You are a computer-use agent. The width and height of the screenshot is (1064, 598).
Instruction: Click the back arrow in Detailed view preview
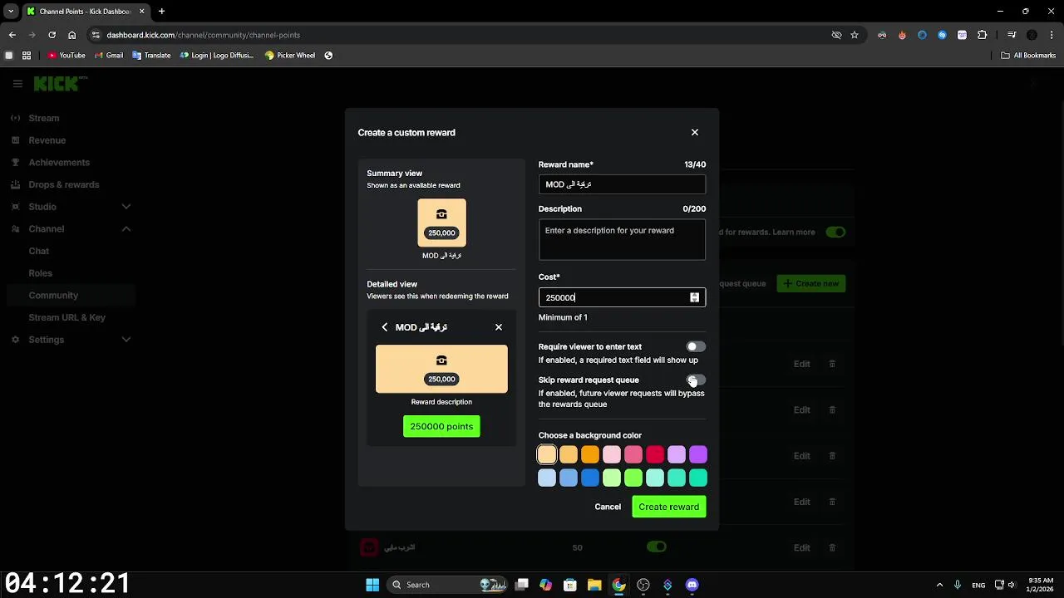tap(385, 327)
